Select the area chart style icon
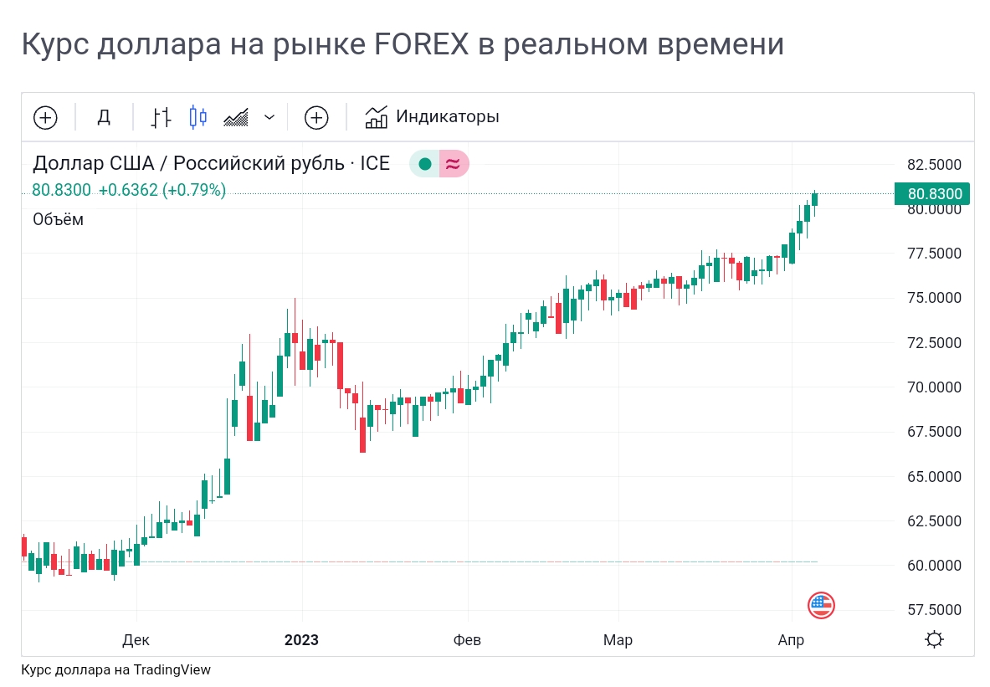Screen dimensions: 990x687 click(235, 117)
